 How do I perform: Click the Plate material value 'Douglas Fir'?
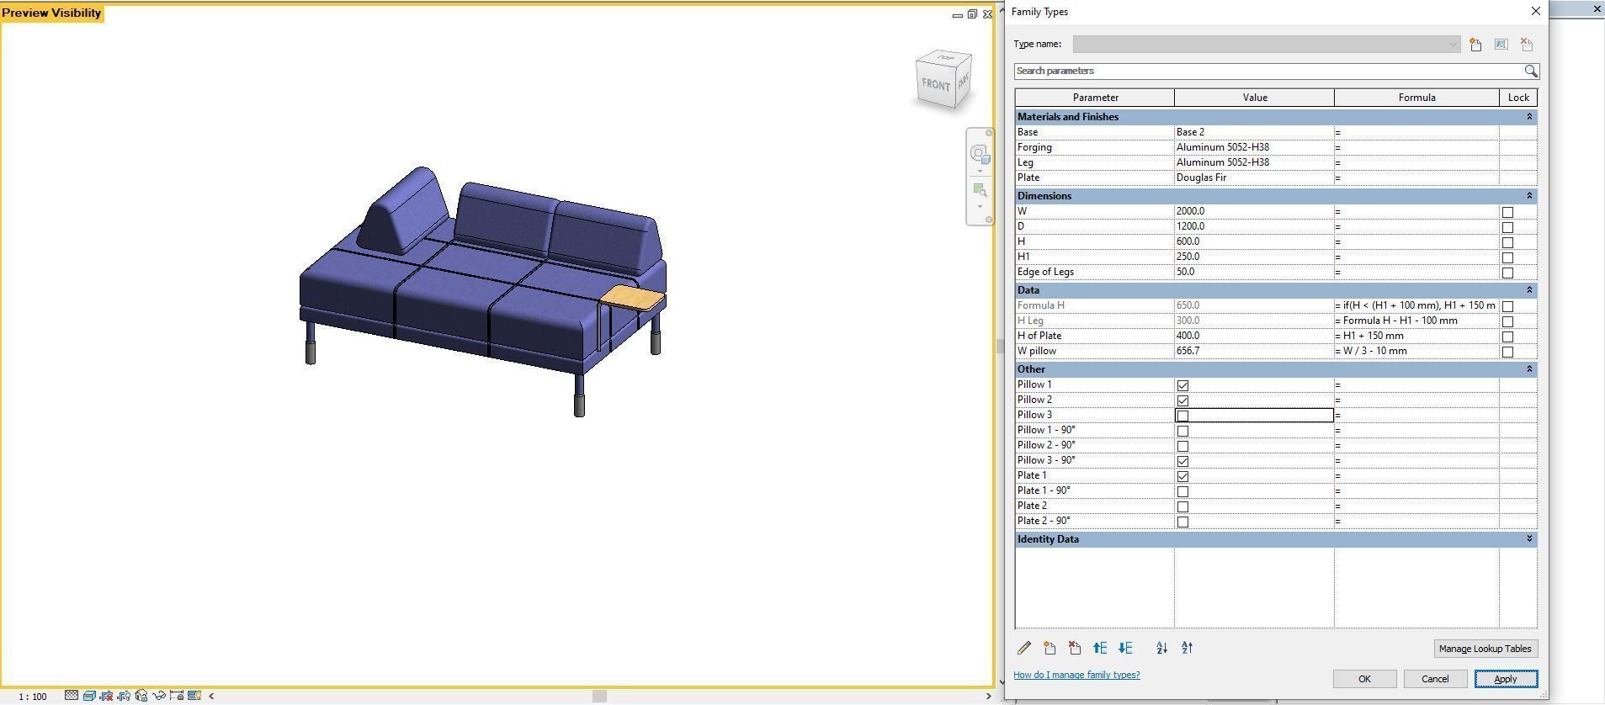tap(1254, 178)
